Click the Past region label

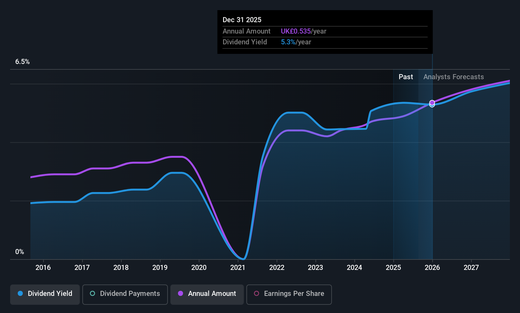click(x=406, y=77)
